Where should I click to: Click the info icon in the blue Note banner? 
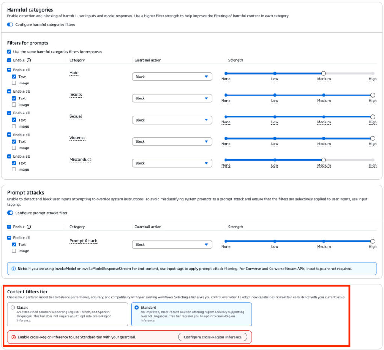pos(13,269)
